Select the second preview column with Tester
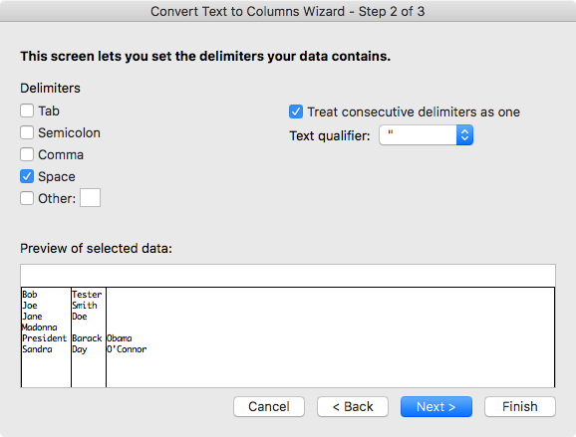 pos(89,337)
